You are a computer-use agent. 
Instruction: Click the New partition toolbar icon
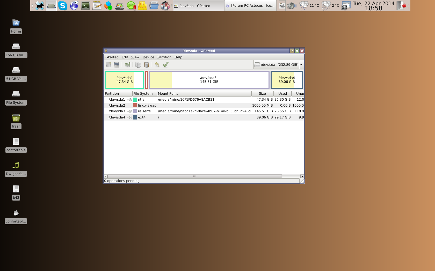108,65
